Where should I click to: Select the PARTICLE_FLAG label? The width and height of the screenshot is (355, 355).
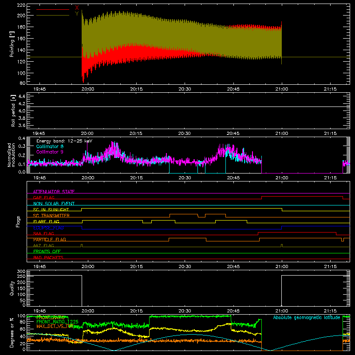50,239
